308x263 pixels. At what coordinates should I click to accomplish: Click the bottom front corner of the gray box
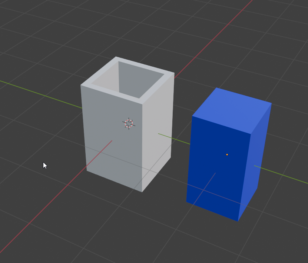point(142,192)
